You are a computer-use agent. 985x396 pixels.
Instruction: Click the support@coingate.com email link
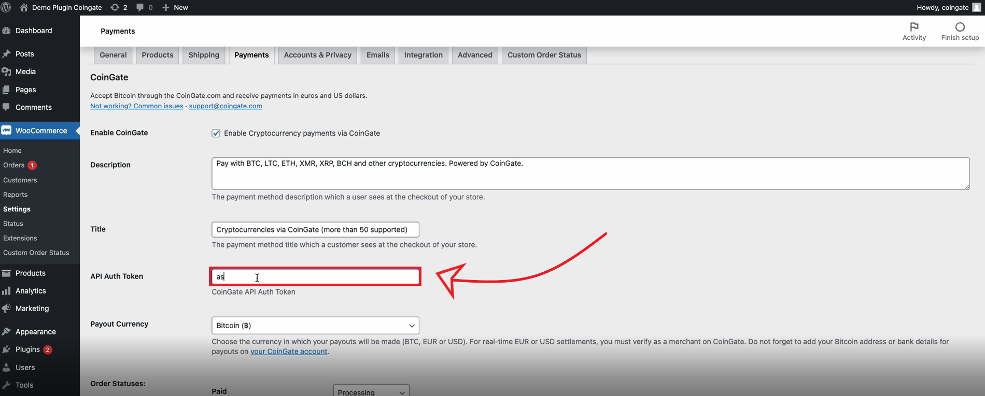pyautogui.click(x=226, y=106)
